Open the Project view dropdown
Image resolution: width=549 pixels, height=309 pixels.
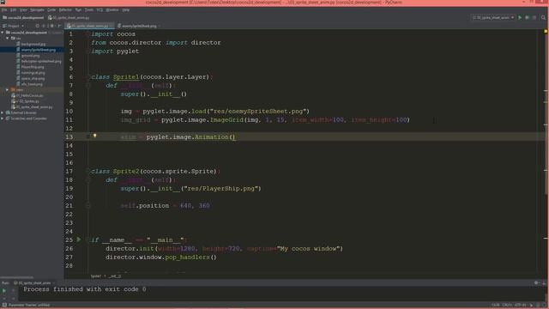point(14,26)
